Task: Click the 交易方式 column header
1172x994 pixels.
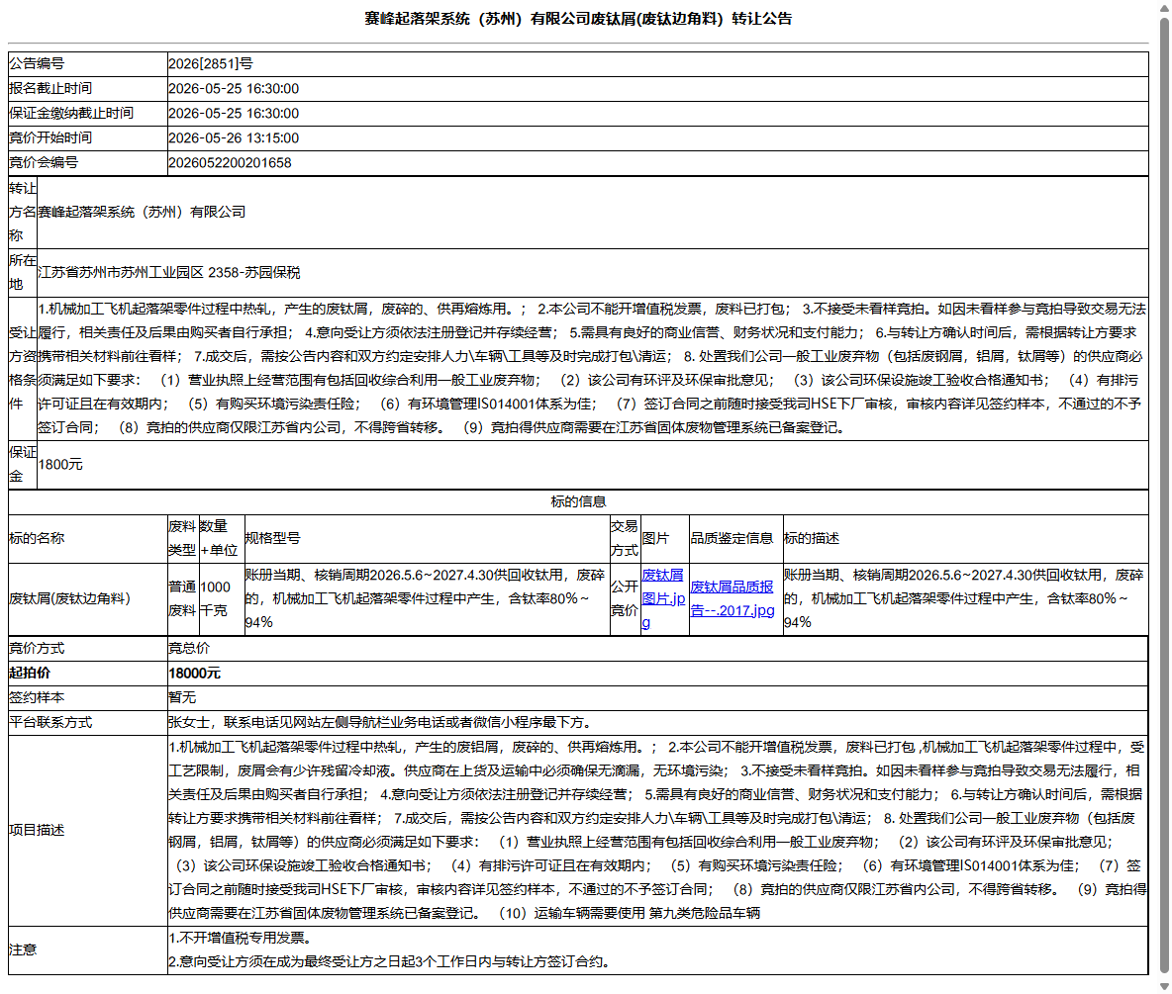Action: (x=625, y=538)
